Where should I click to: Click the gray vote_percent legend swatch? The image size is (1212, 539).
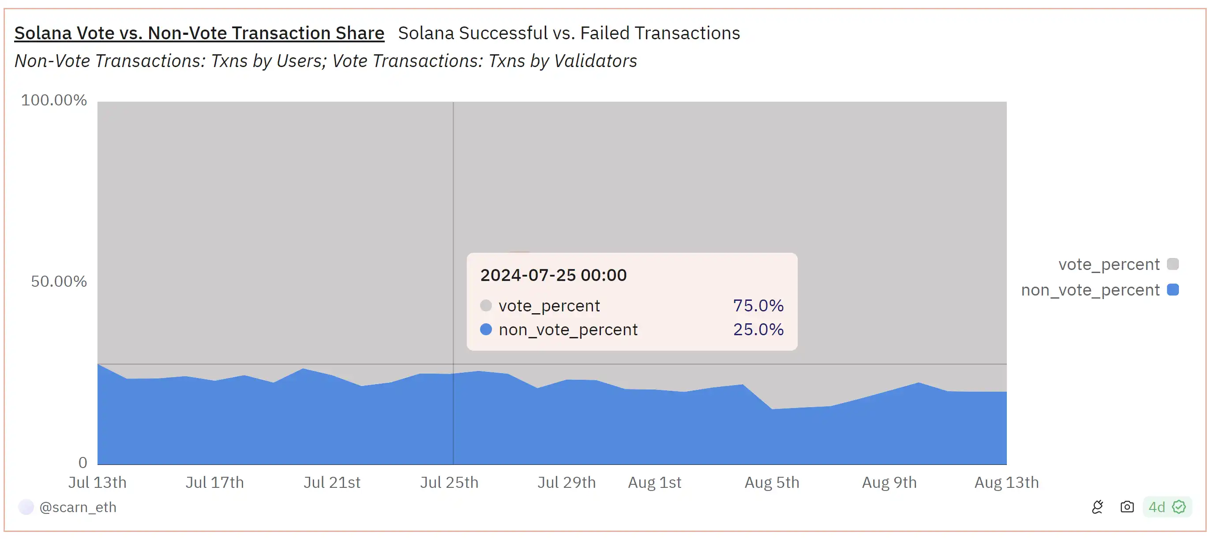point(1172,264)
